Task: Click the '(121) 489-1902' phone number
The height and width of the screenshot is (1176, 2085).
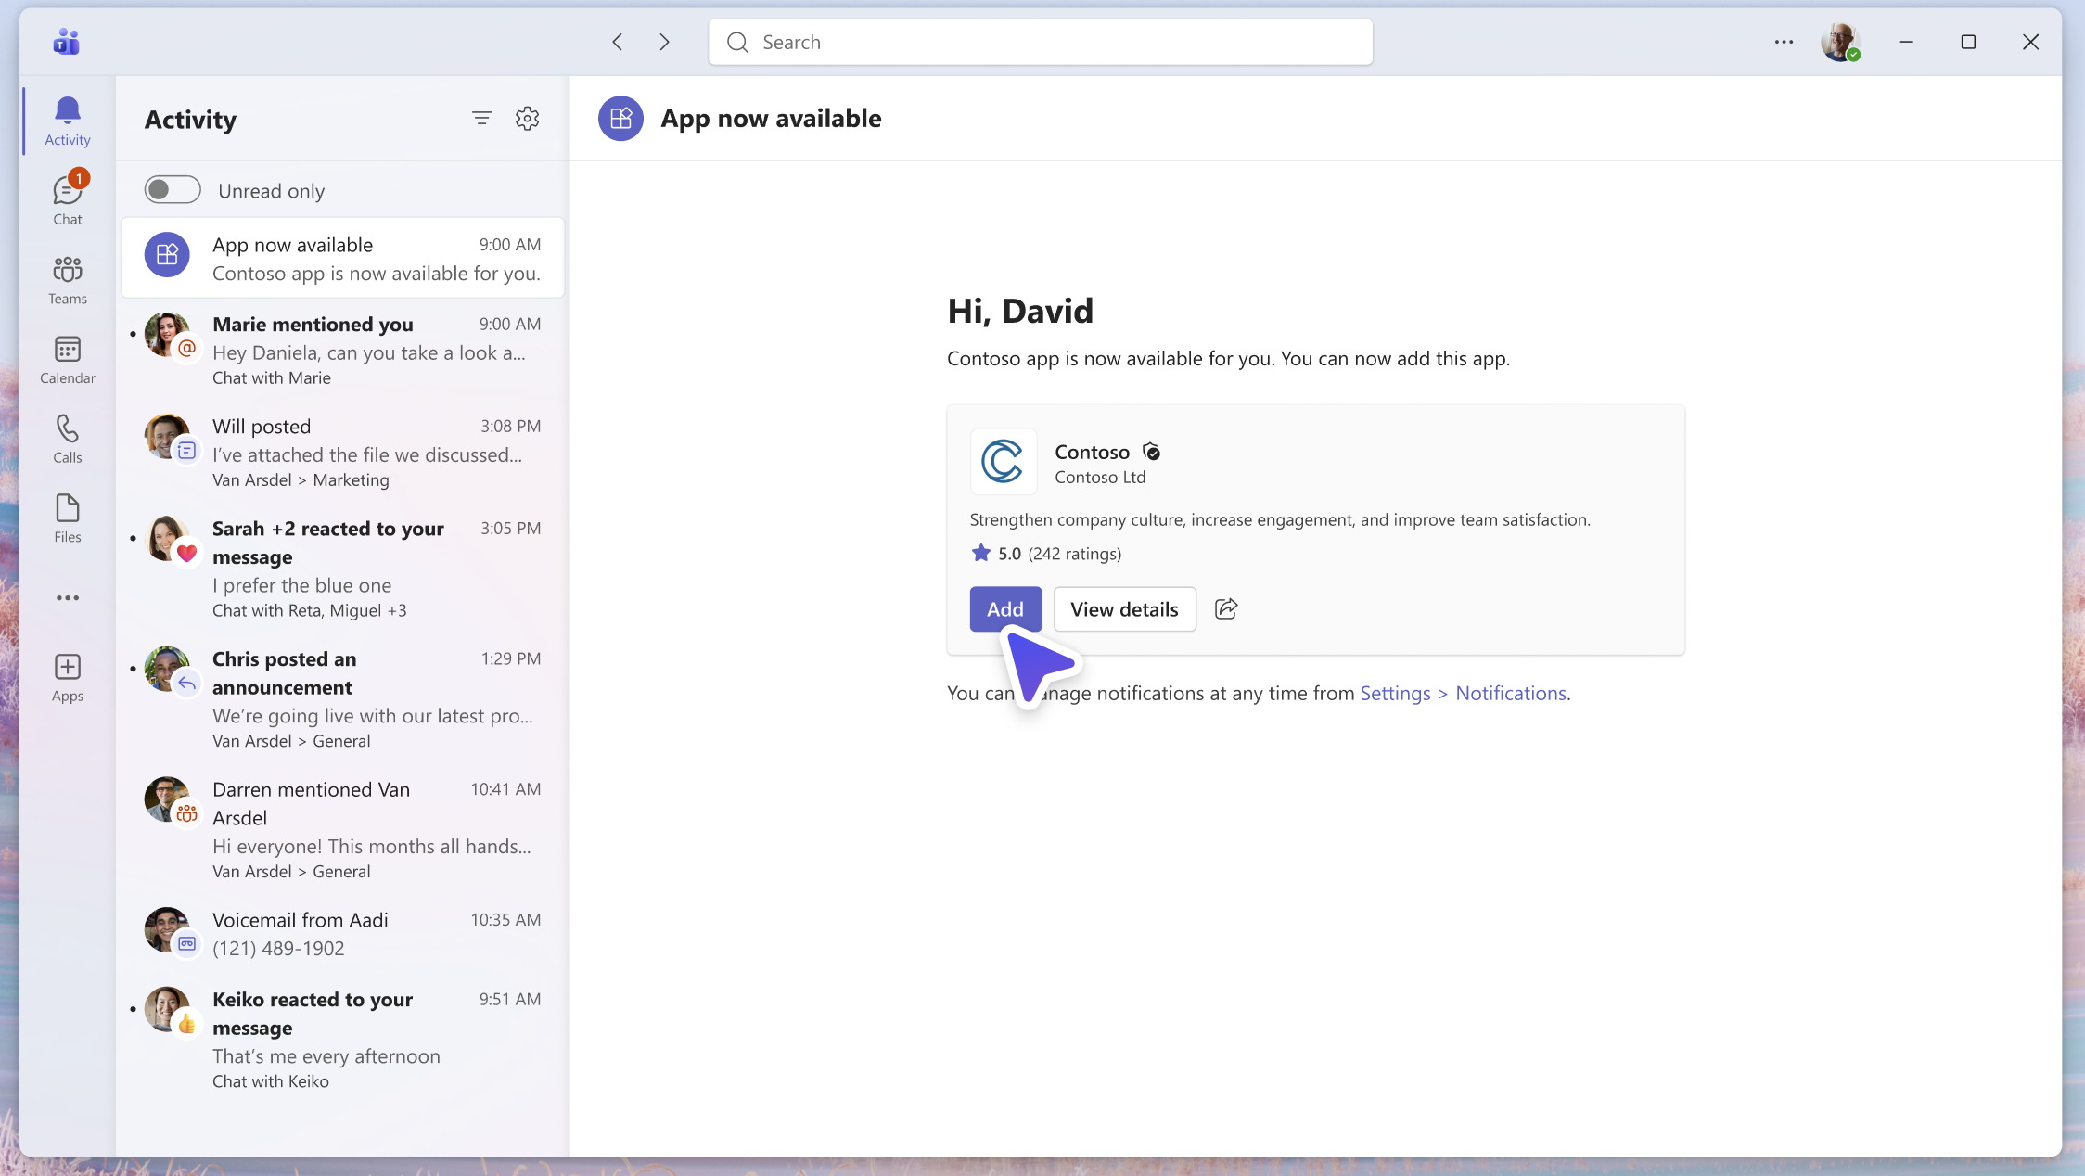Action: pos(278,948)
